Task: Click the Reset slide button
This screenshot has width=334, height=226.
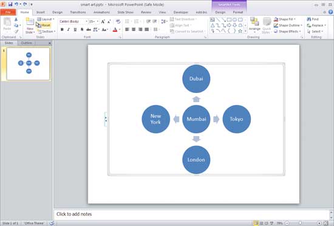Action: [44, 26]
